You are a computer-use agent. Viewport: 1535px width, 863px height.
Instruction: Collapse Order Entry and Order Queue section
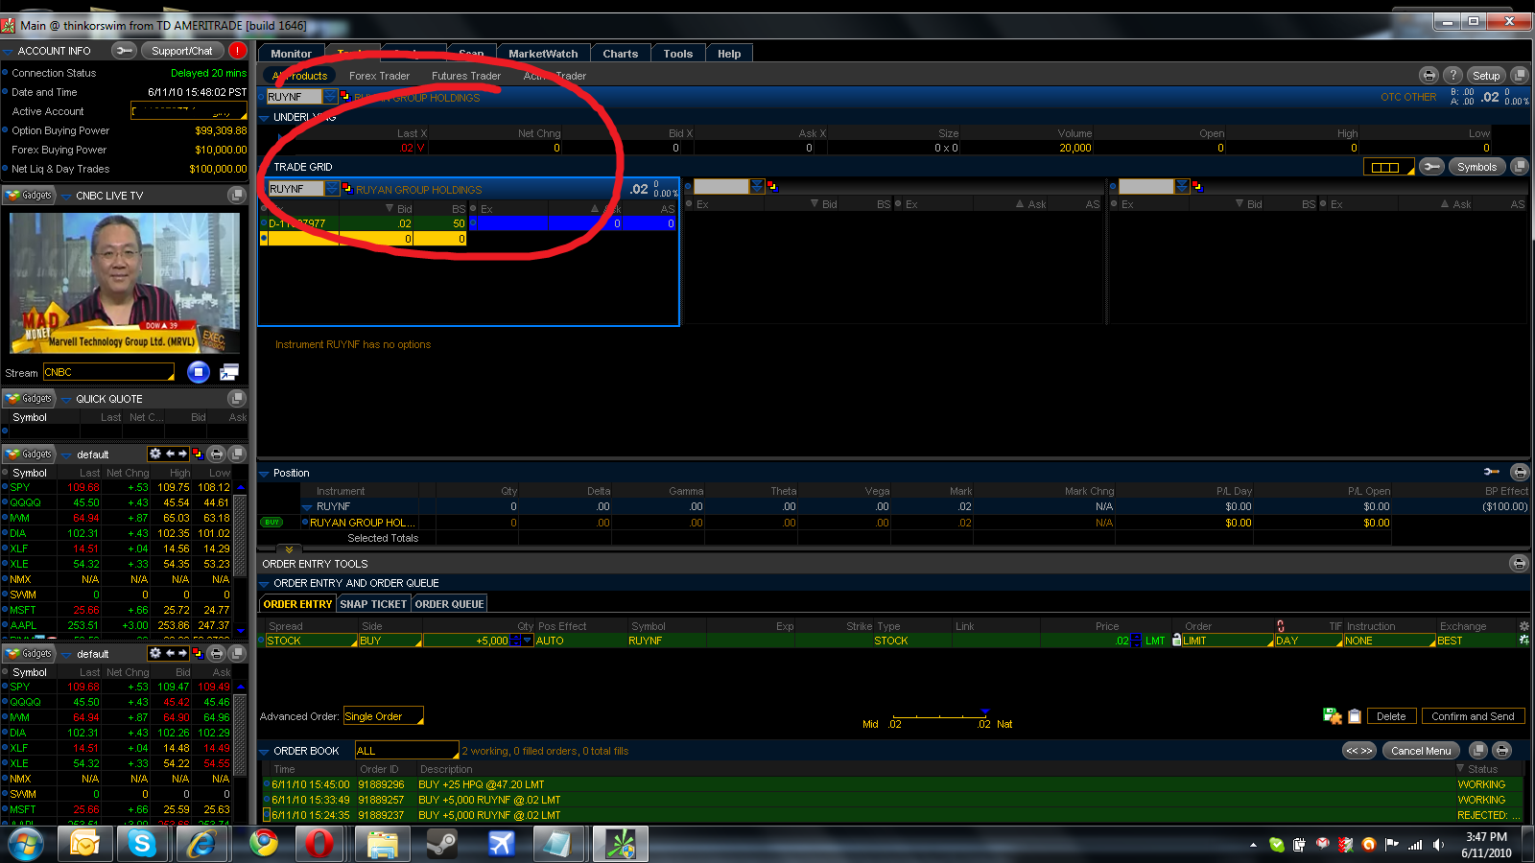265,584
